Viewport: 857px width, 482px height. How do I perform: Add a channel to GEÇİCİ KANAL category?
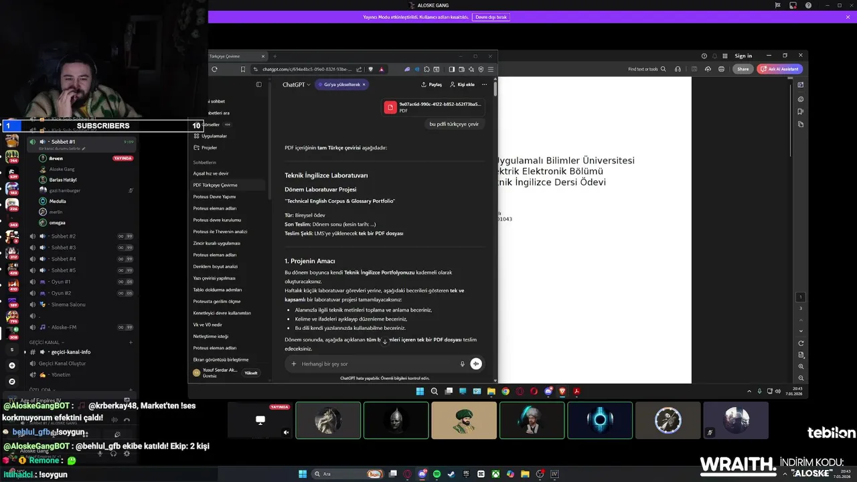(x=131, y=342)
